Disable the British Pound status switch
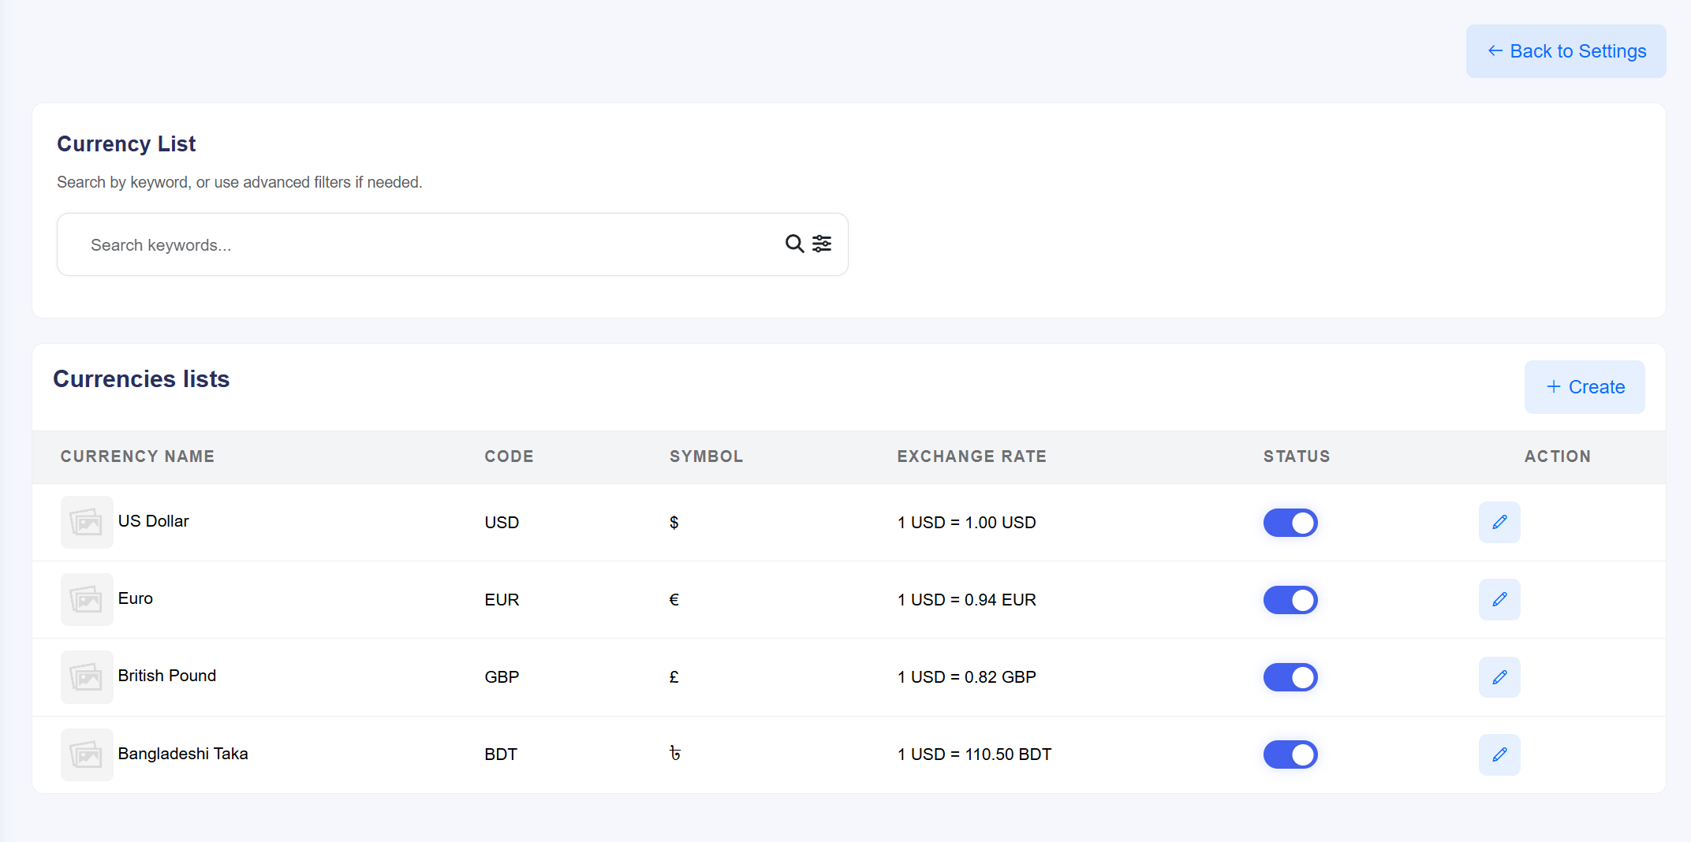The image size is (1691, 842). [1290, 676]
